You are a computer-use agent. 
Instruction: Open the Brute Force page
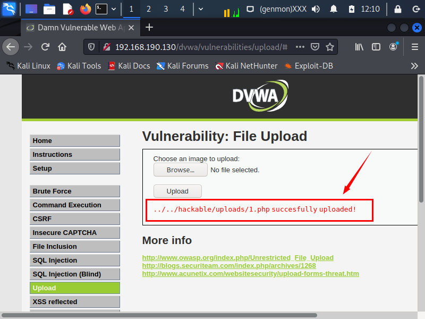point(75,191)
